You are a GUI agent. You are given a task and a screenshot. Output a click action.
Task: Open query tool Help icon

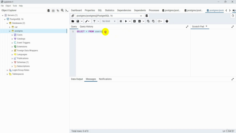(x=167, y=21)
